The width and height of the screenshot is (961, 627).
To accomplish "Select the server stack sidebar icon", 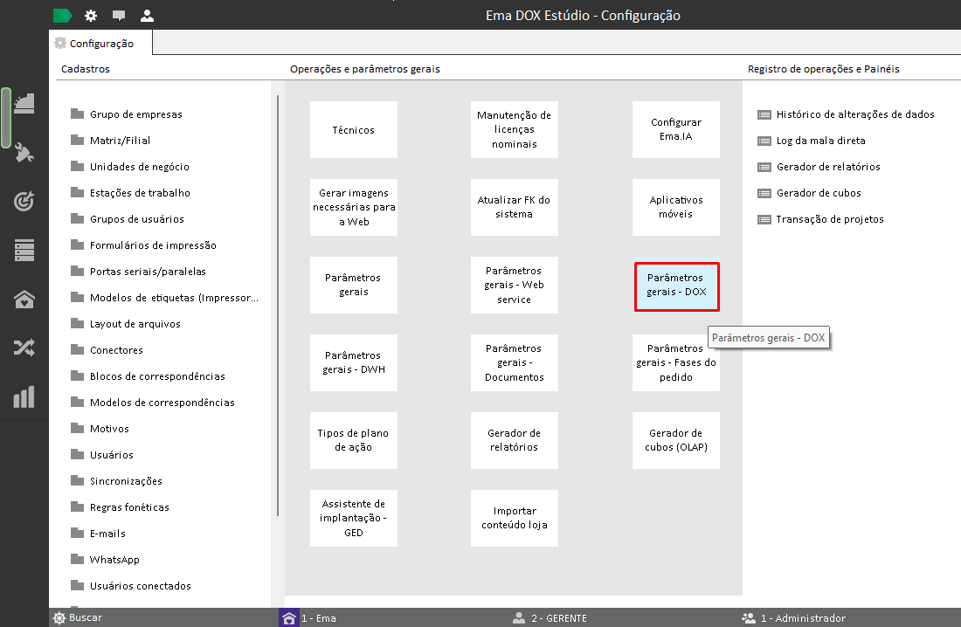I will click(x=24, y=250).
